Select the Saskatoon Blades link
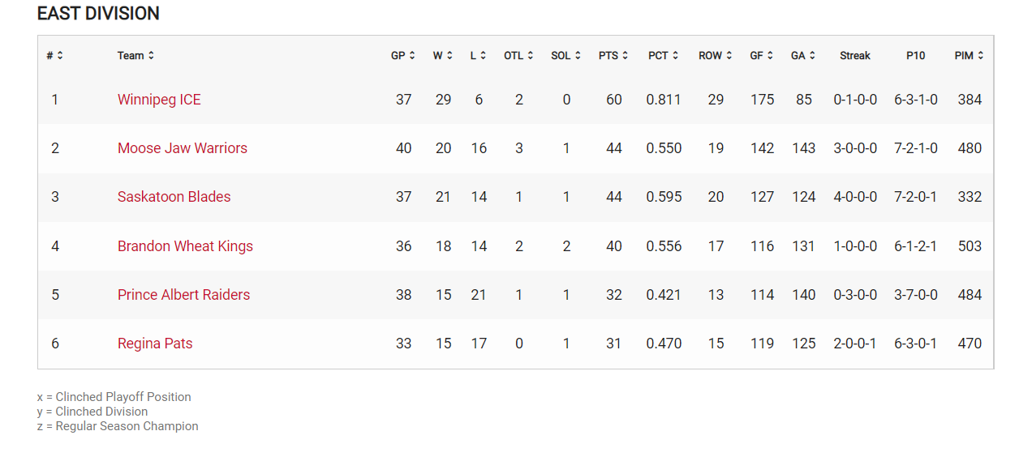Screen dimensions: 1019x461 (x=174, y=197)
